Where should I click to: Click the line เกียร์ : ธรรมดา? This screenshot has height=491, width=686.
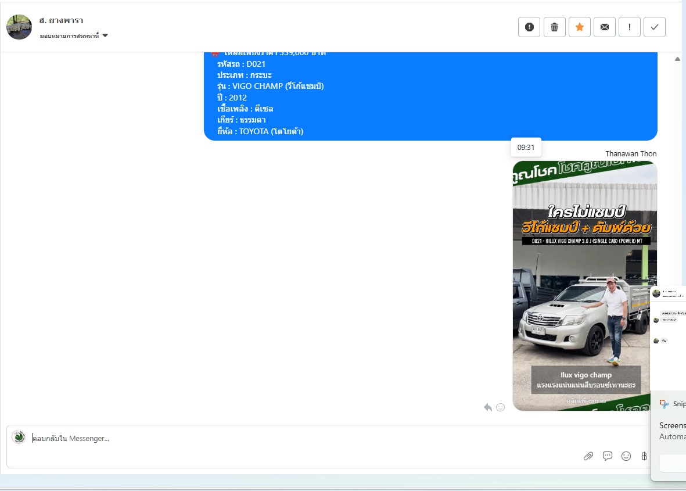[x=242, y=120]
